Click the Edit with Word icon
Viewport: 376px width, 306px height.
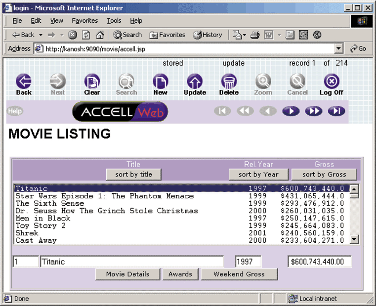(x=269, y=35)
